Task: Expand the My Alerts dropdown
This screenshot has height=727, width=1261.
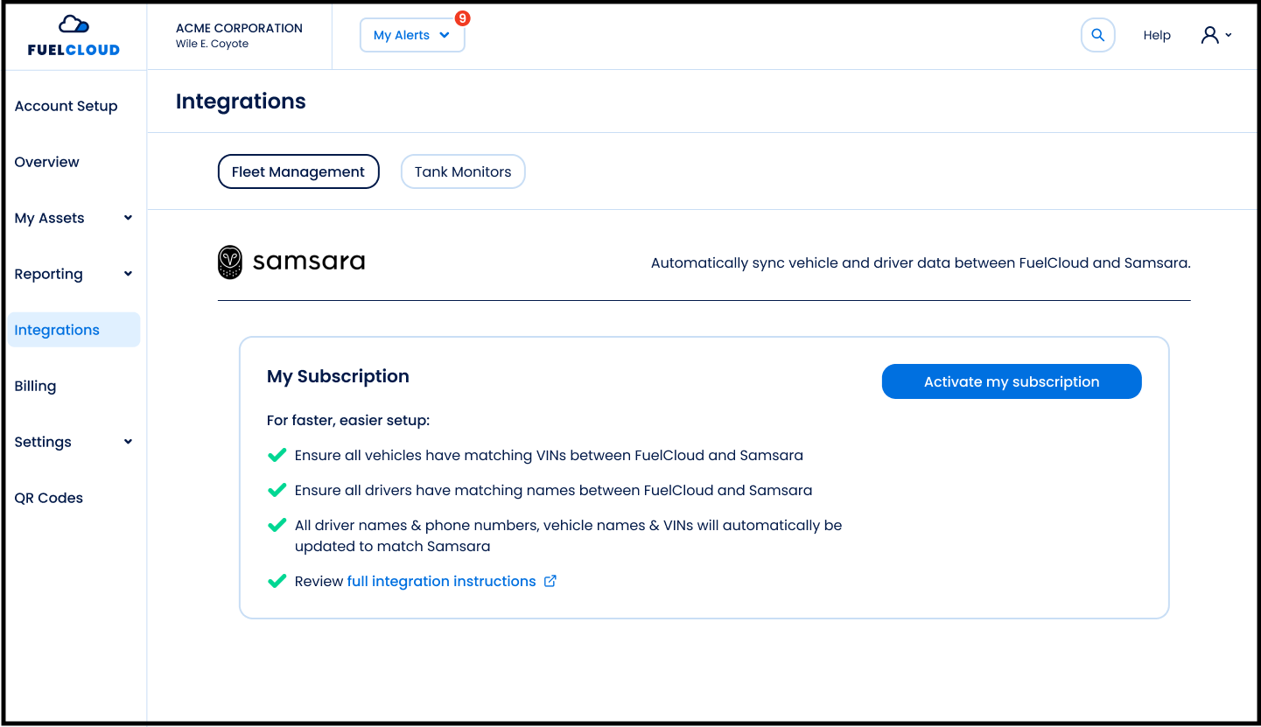Action: point(412,36)
